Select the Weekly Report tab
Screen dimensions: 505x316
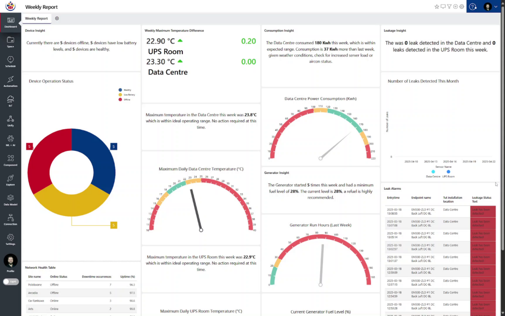[36, 18]
